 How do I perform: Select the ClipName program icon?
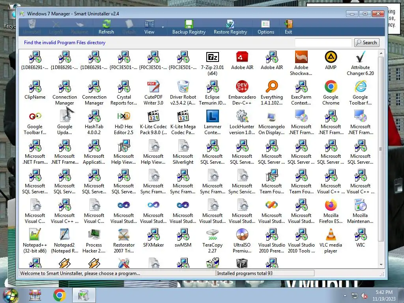35,90
